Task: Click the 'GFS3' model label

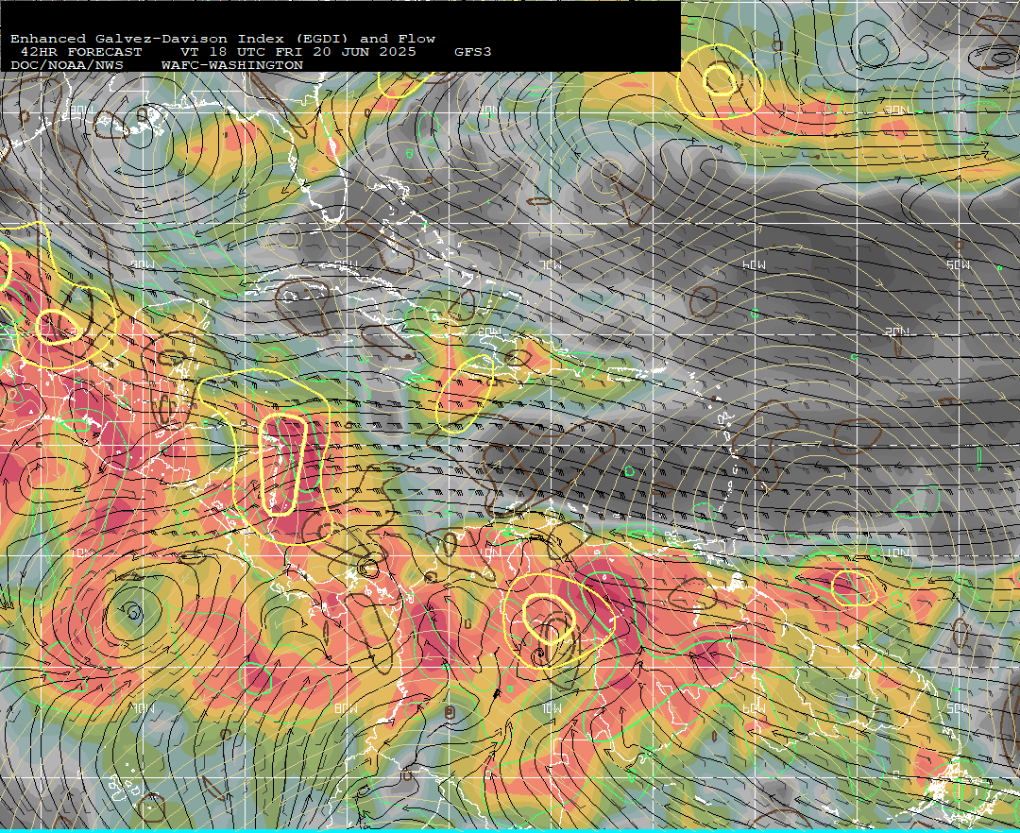Action: (473, 52)
